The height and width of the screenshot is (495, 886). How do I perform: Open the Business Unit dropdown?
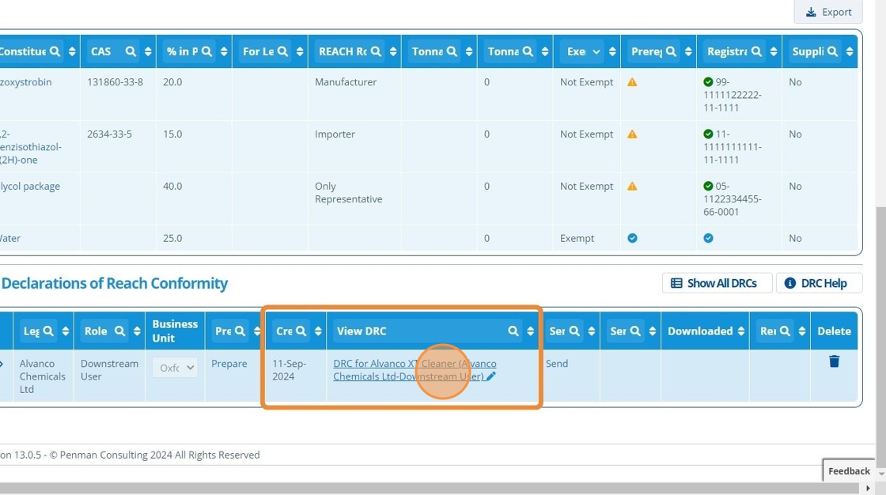point(175,368)
